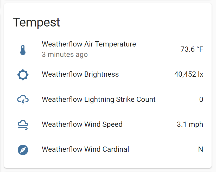
Task: Click the 3 minutes ago timestamp
Action: coord(65,55)
